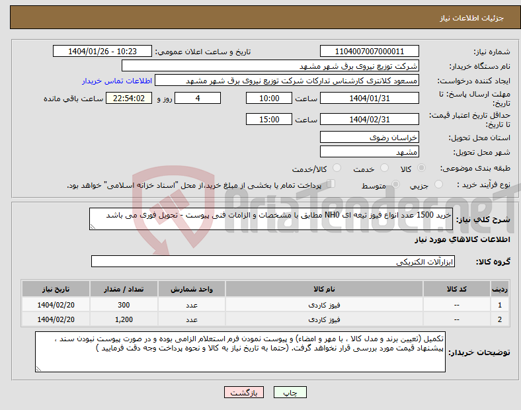Viewport: 521px width, 410px height.
Task: Select the جزیی purchase type radio
Action: pos(438,184)
